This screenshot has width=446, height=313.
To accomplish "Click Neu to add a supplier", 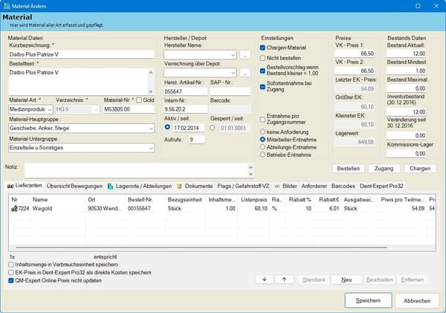I will (346, 280).
